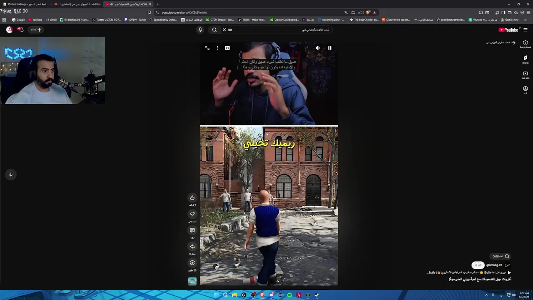Open Speedtest by Ookla bookmark
533x300 pixels.
pos(164,20)
